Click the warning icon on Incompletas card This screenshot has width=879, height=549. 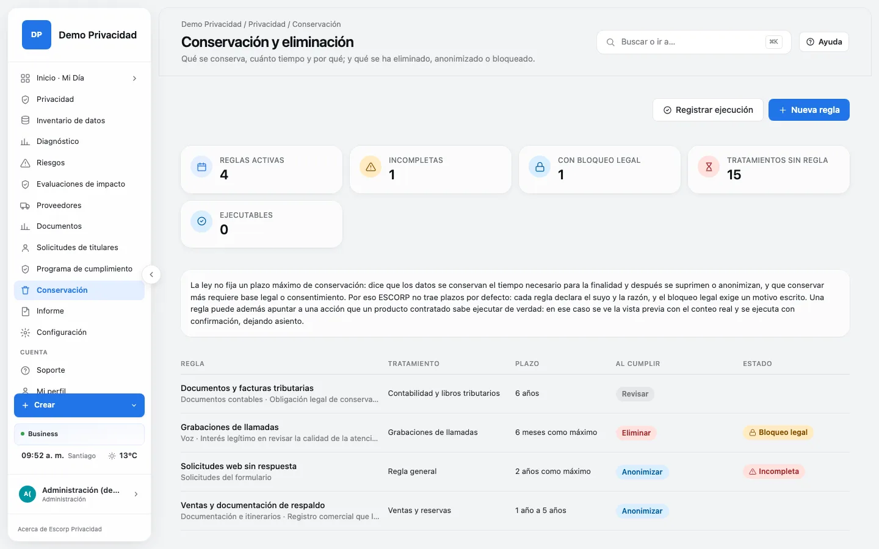371,167
